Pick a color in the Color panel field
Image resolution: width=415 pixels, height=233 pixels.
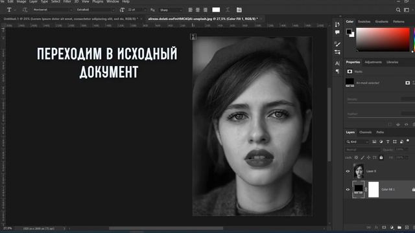(x=383, y=39)
